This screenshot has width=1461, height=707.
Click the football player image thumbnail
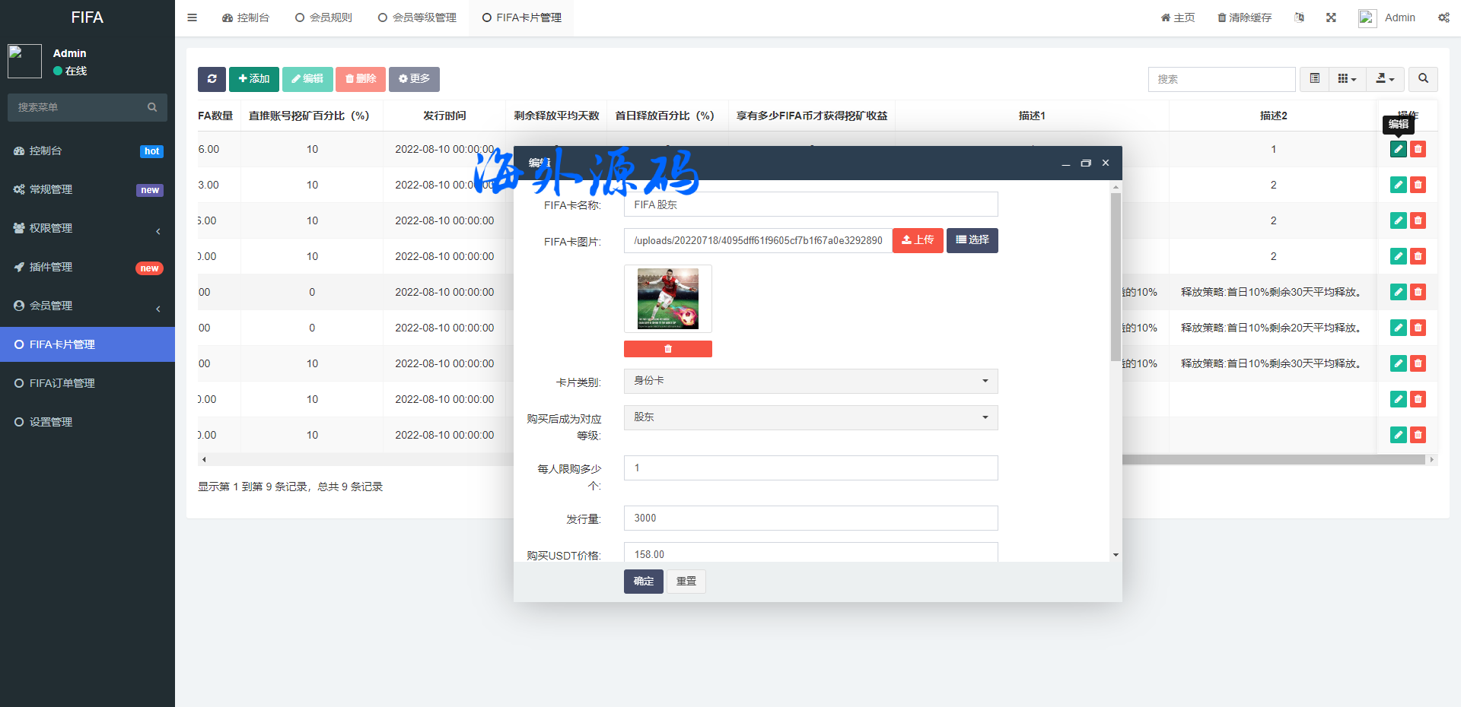(667, 299)
